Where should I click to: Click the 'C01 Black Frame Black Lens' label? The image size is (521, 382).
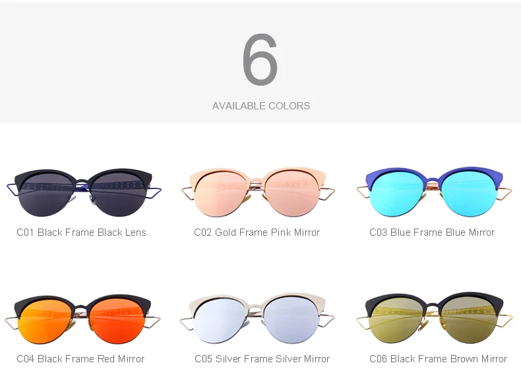click(81, 232)
